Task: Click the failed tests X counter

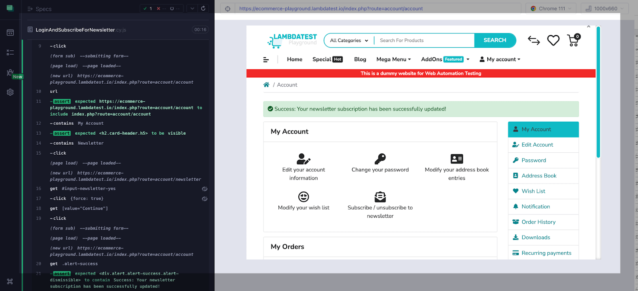Action: [x=161, y=8]
